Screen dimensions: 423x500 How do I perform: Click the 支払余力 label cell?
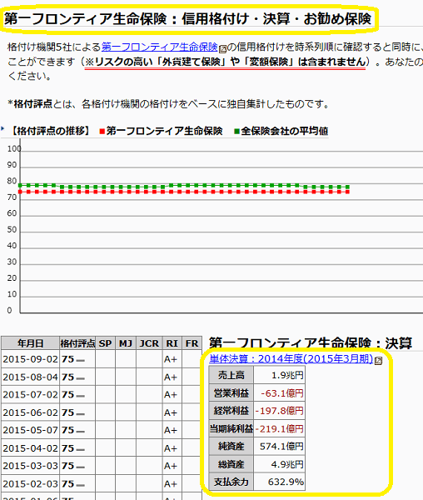coord(231,482)
